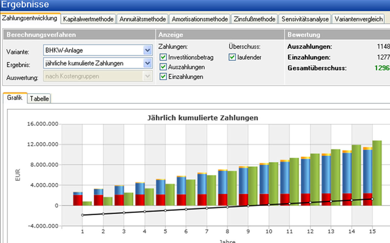This screenshot has height=243, width=390.
Task: Click the jährliche kumulierte Zahlungen field
Action: tap(98, 63)
